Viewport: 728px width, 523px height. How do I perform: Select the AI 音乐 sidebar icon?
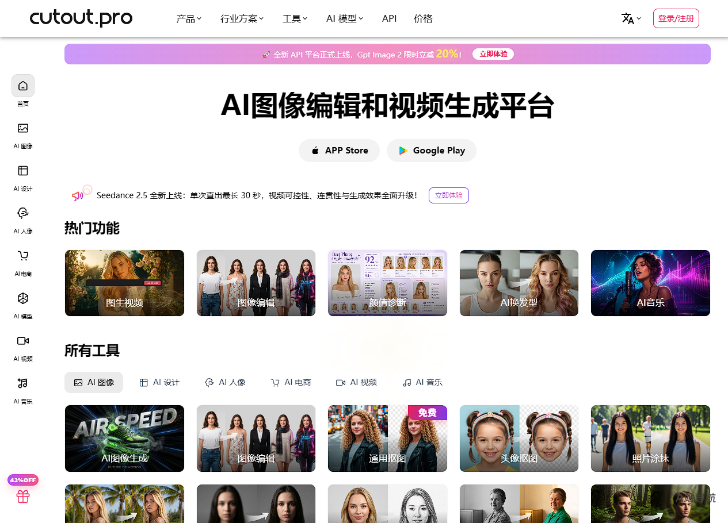tap(23, 383)
